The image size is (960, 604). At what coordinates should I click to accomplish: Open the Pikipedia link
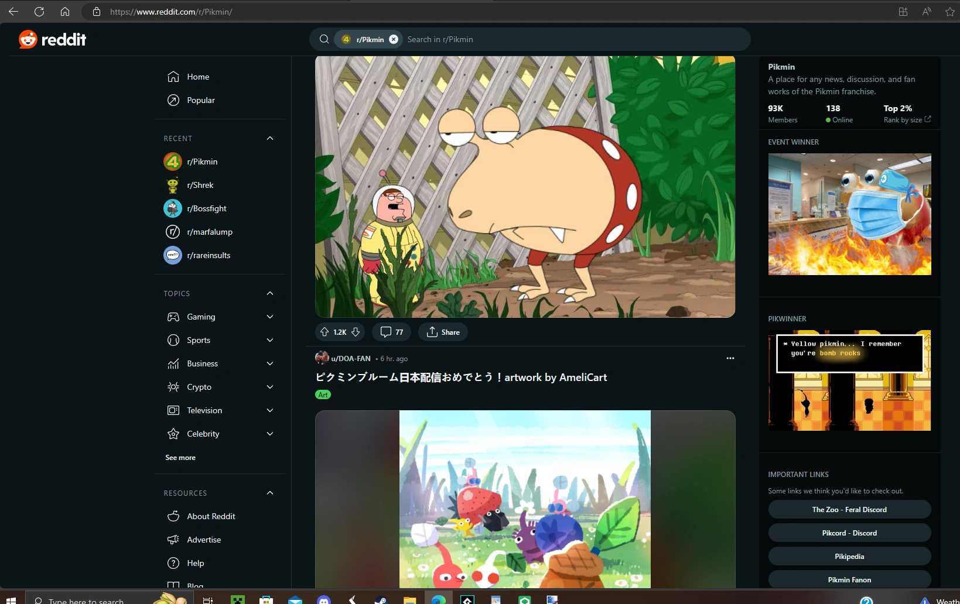tap(849, 557)
